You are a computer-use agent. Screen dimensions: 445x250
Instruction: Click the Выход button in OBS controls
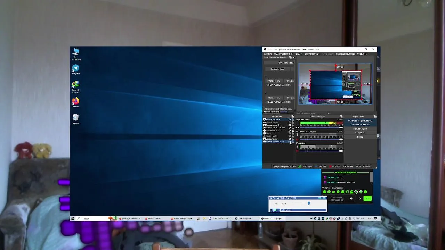pos(360,137)
